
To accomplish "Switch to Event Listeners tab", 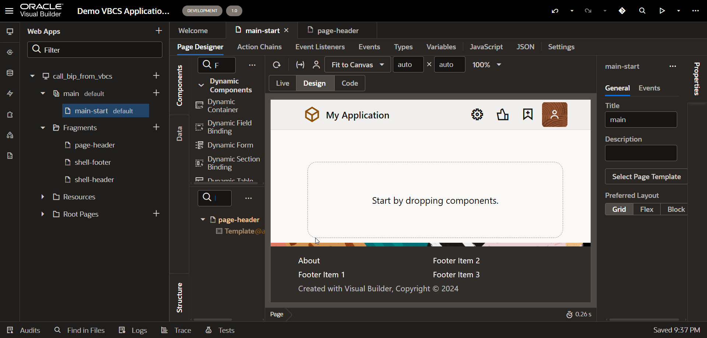I will tap(320, 47).
